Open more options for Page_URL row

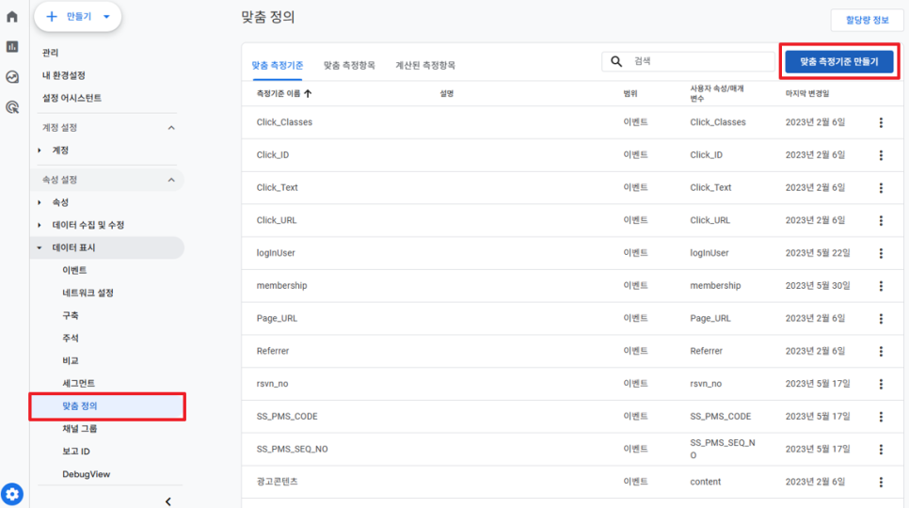tap(881, 319)
